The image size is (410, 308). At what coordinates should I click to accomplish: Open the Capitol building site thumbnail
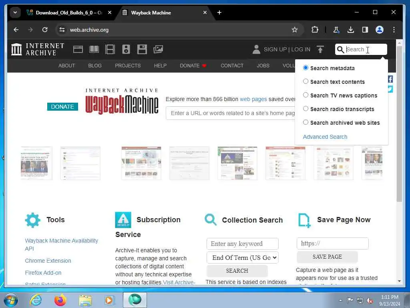pyautogui.click(x=237, y=164)
